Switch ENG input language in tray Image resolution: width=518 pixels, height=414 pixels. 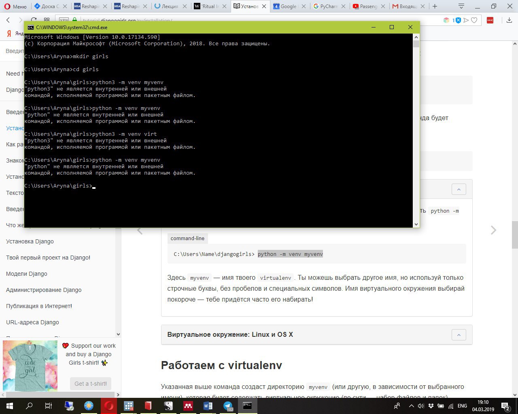462,406
